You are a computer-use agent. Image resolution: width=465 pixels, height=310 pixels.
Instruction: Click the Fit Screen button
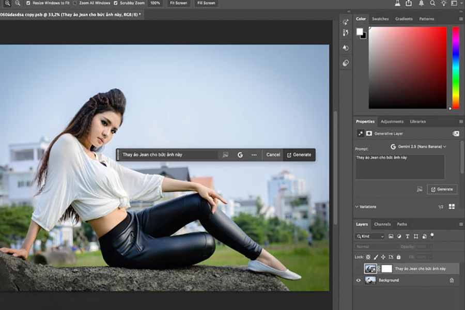click(x=178, y=3)
